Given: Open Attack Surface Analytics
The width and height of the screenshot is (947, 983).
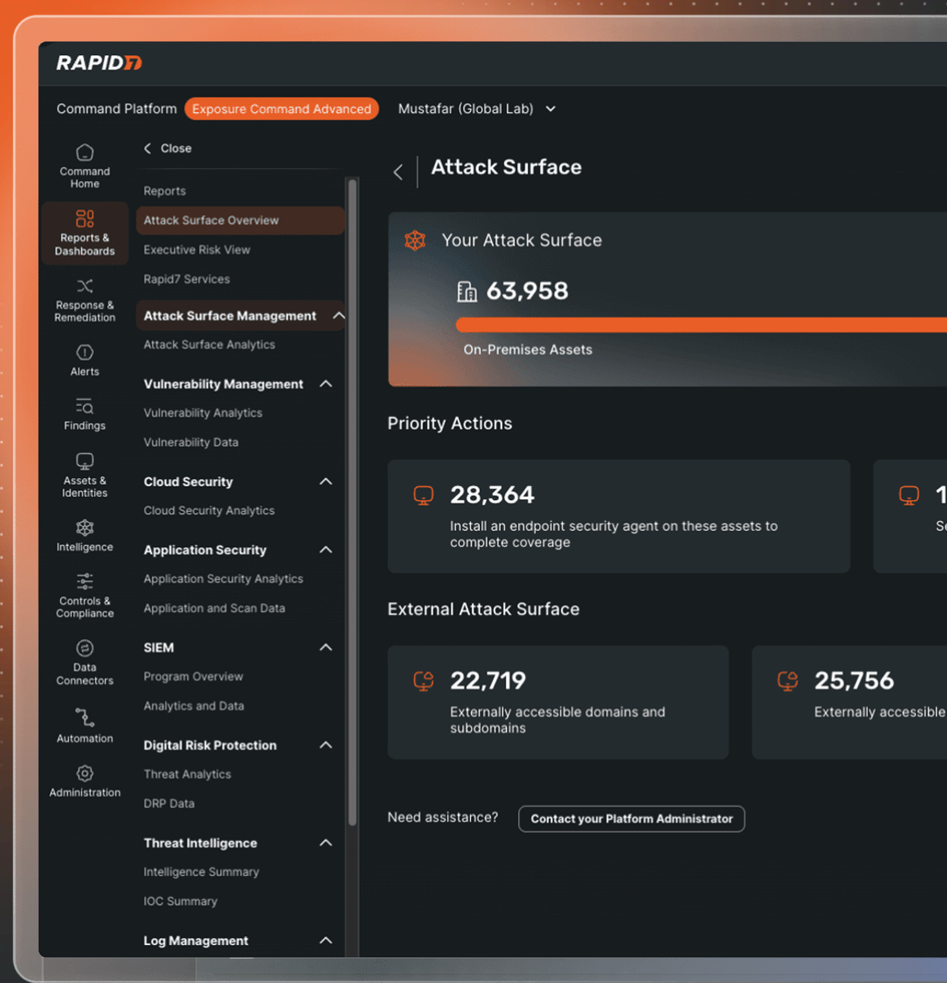Looking at the screenshot, I should click(x=209, y=345).
